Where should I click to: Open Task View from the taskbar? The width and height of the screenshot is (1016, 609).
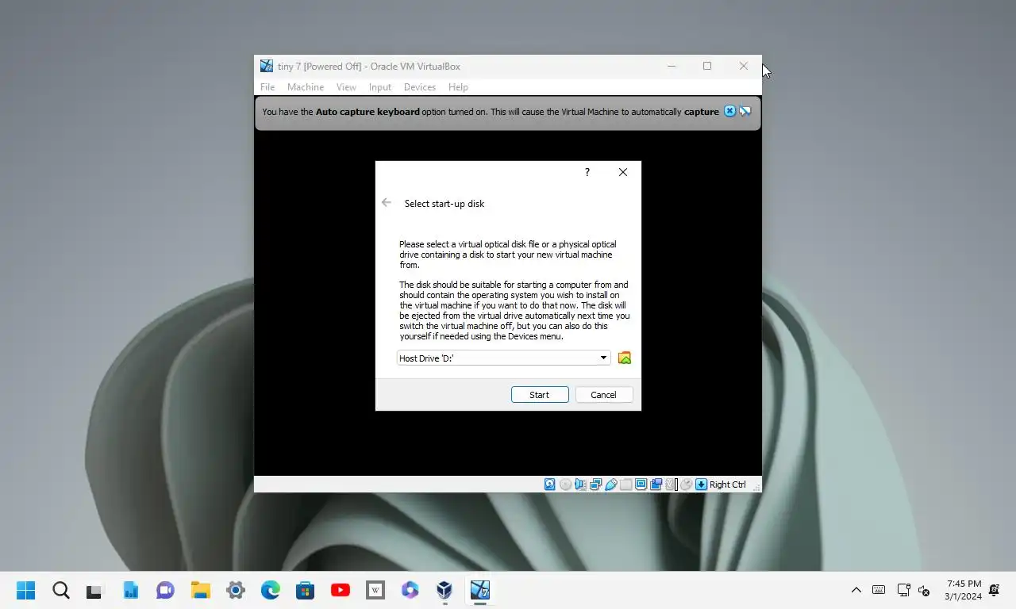[95, 590]
